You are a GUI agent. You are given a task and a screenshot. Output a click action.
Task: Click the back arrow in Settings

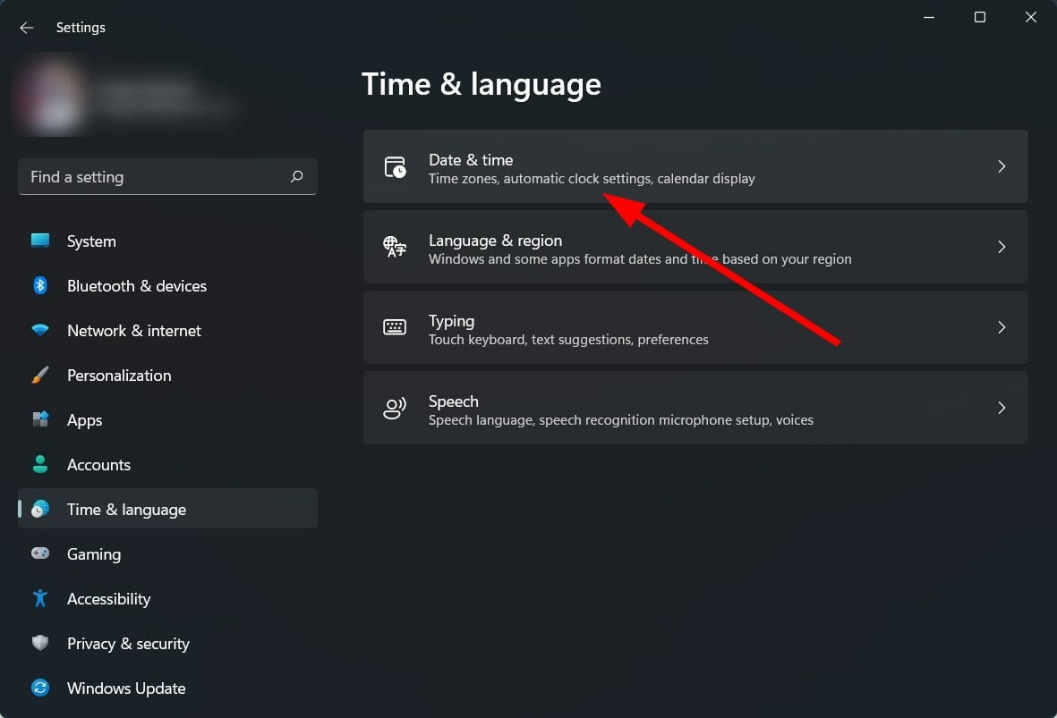click(26, 28)
